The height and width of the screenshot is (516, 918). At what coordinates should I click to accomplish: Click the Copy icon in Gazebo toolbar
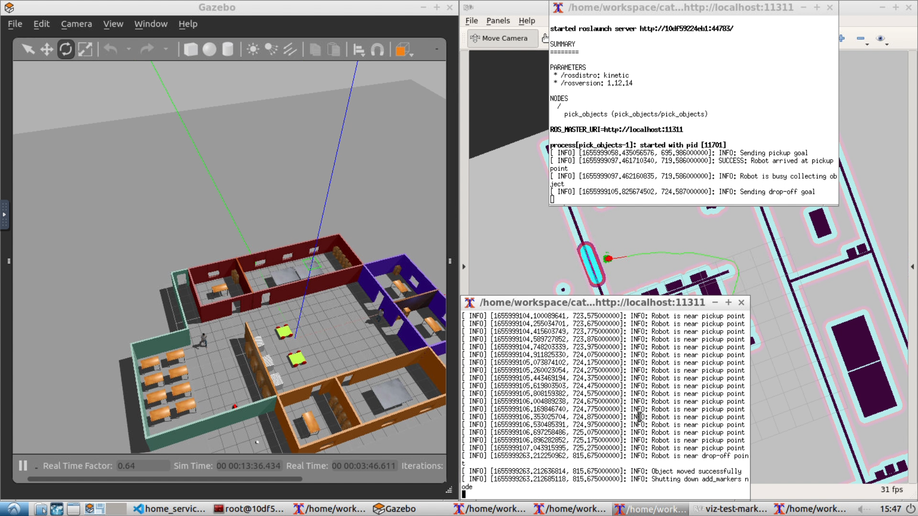pyautogui.click(x=315, y=49)
